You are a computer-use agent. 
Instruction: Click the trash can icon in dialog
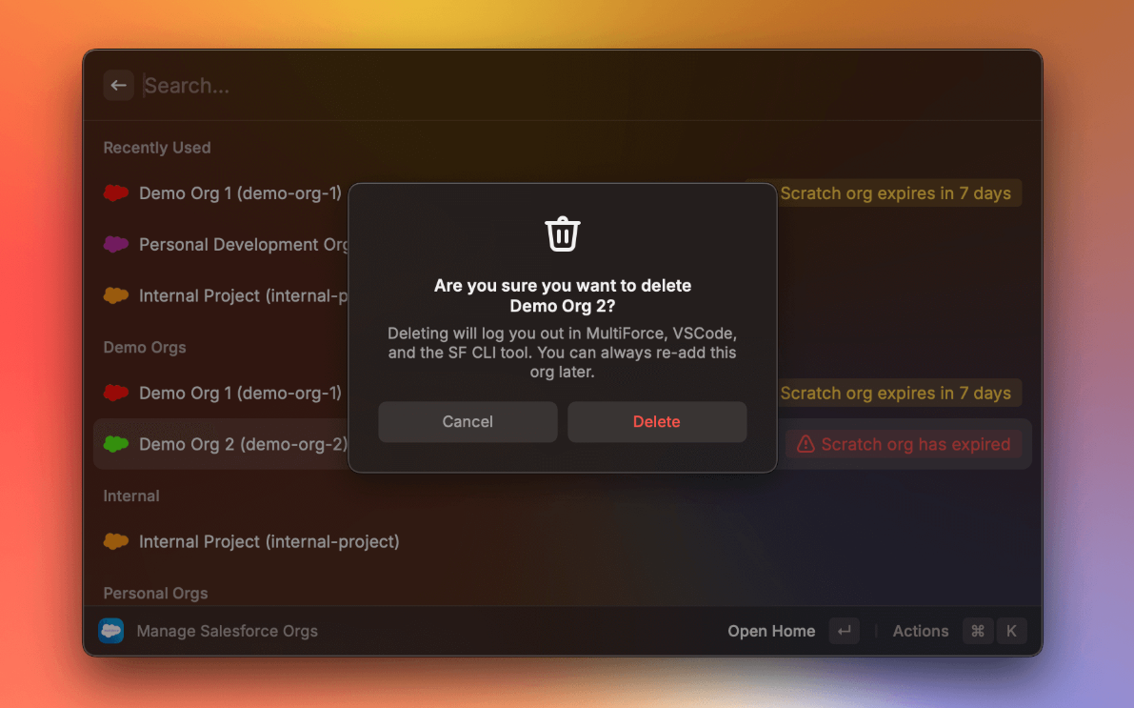[x=562, y=233]
